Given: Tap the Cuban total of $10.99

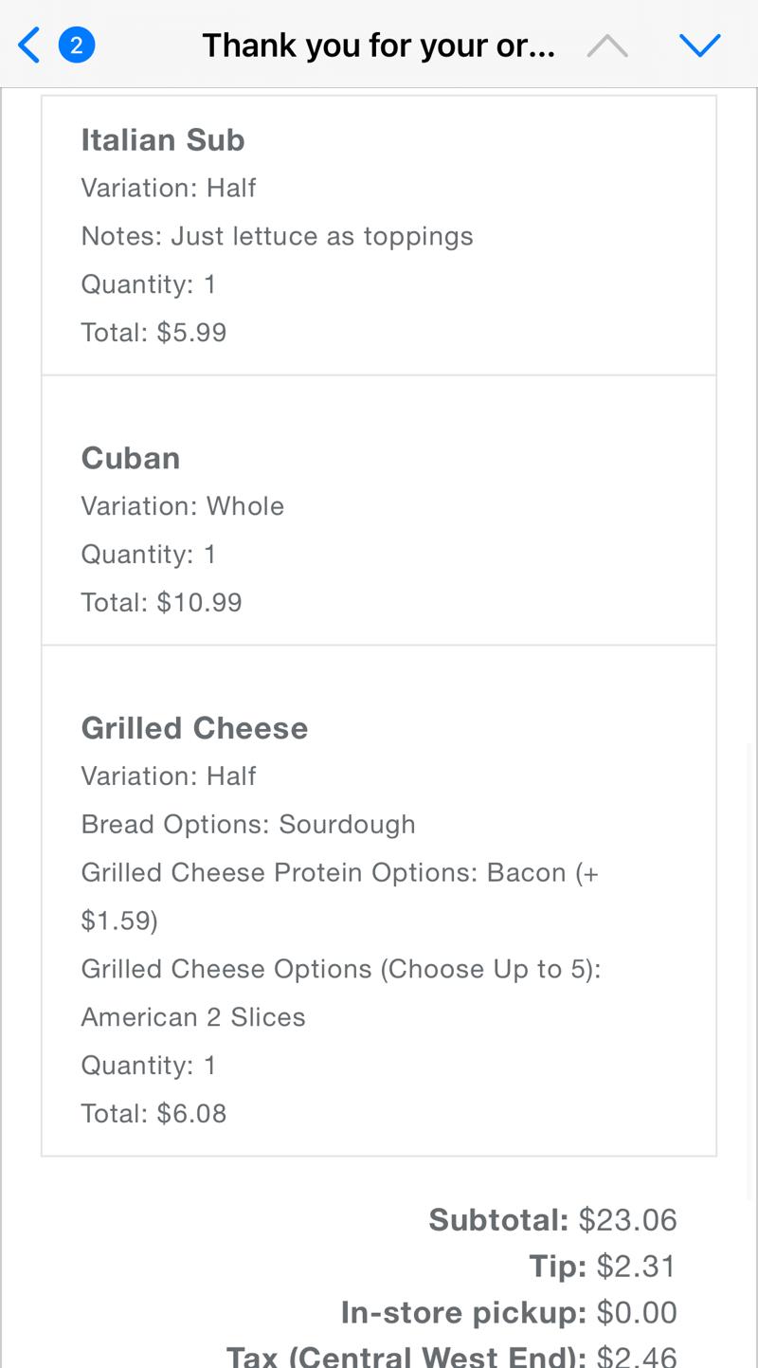Looking at the screenshot, I should (161, 603).
